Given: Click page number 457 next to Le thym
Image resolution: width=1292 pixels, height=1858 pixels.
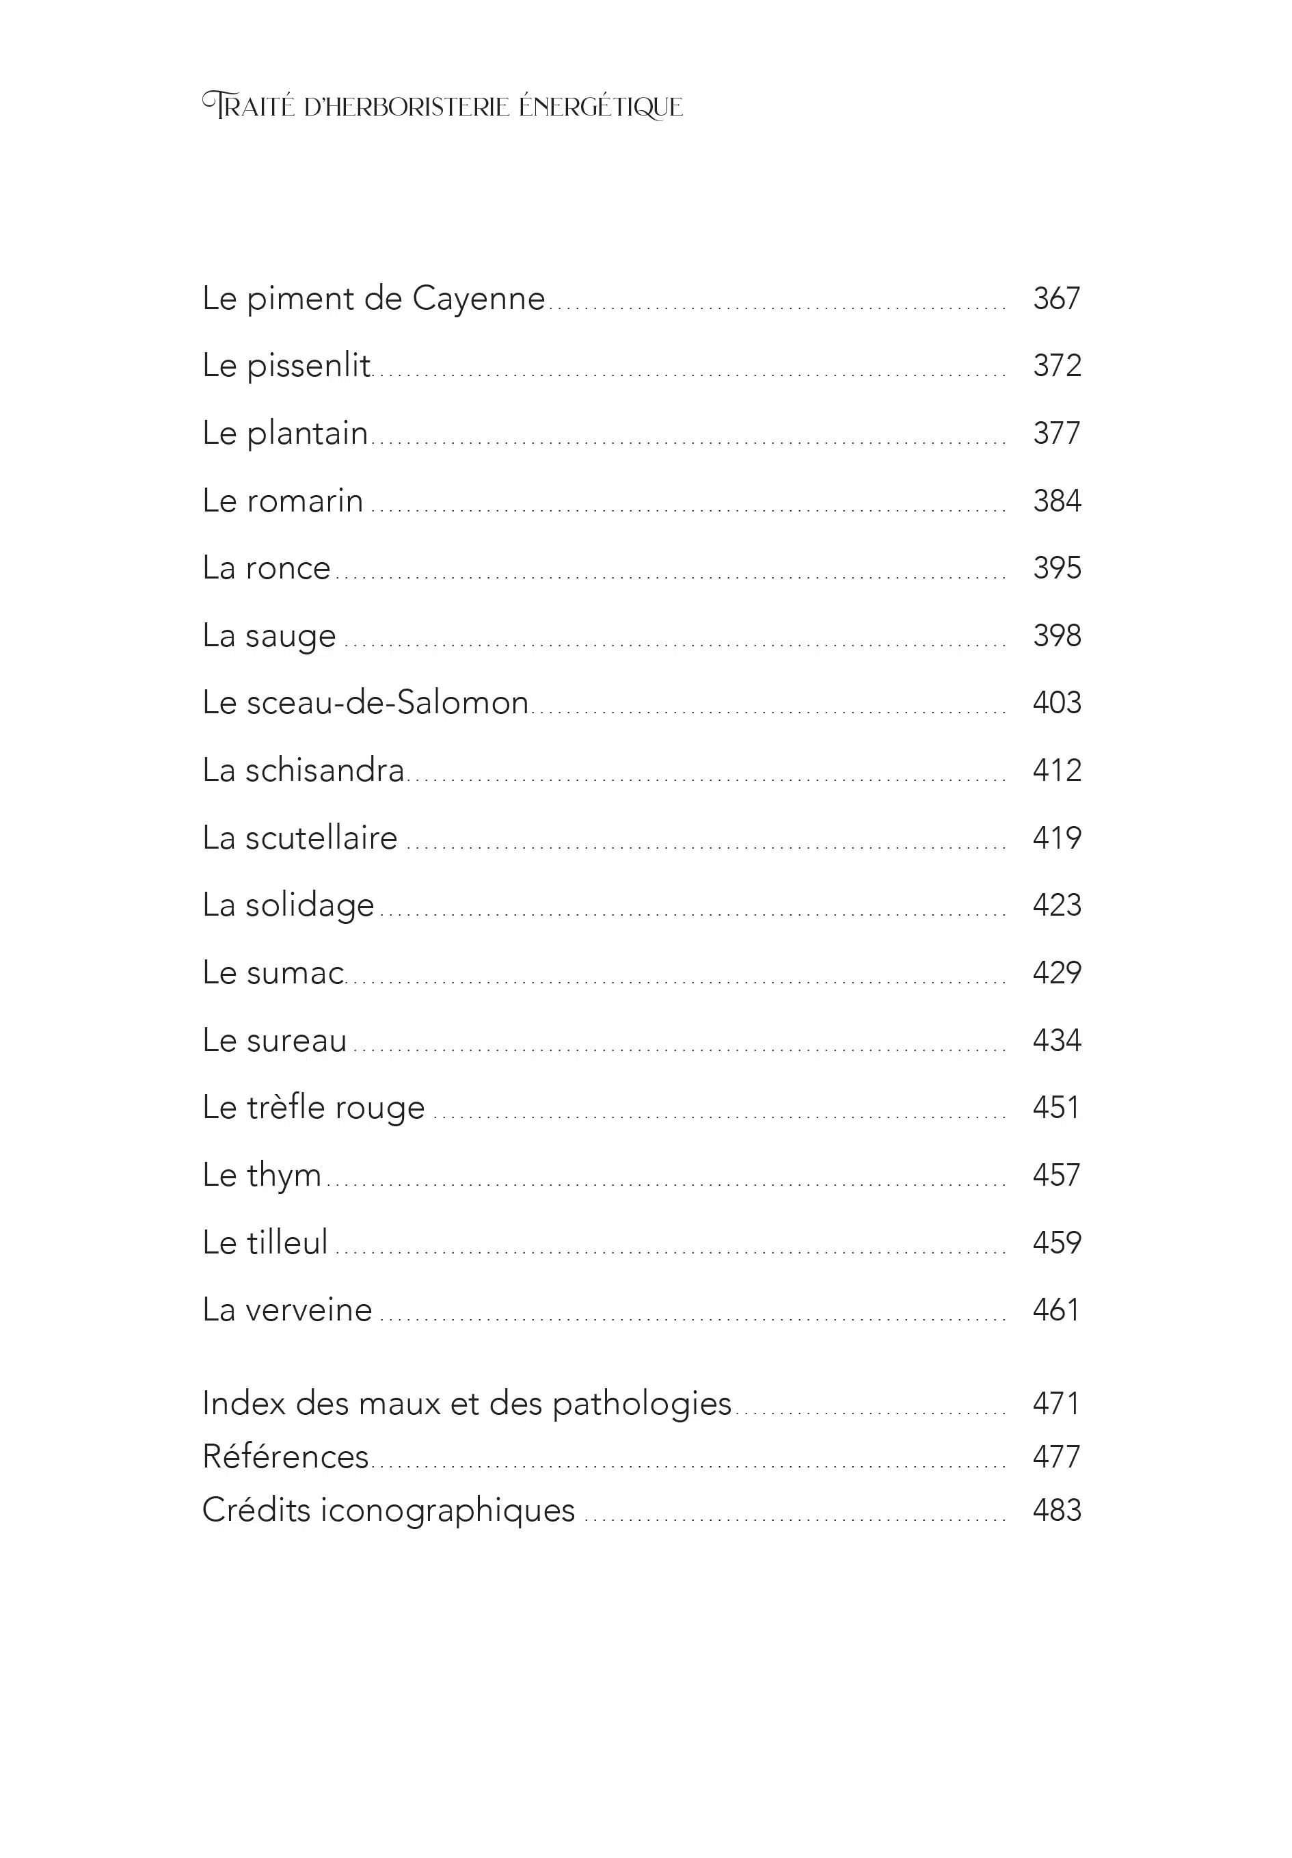Looking at the screenshot, I should click(1055, 1175).
